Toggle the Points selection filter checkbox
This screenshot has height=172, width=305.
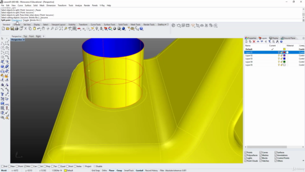point(246,152)
